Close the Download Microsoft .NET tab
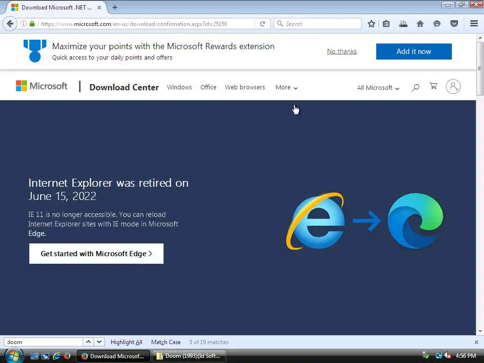 pyautogui.click(x=99, y=8)
